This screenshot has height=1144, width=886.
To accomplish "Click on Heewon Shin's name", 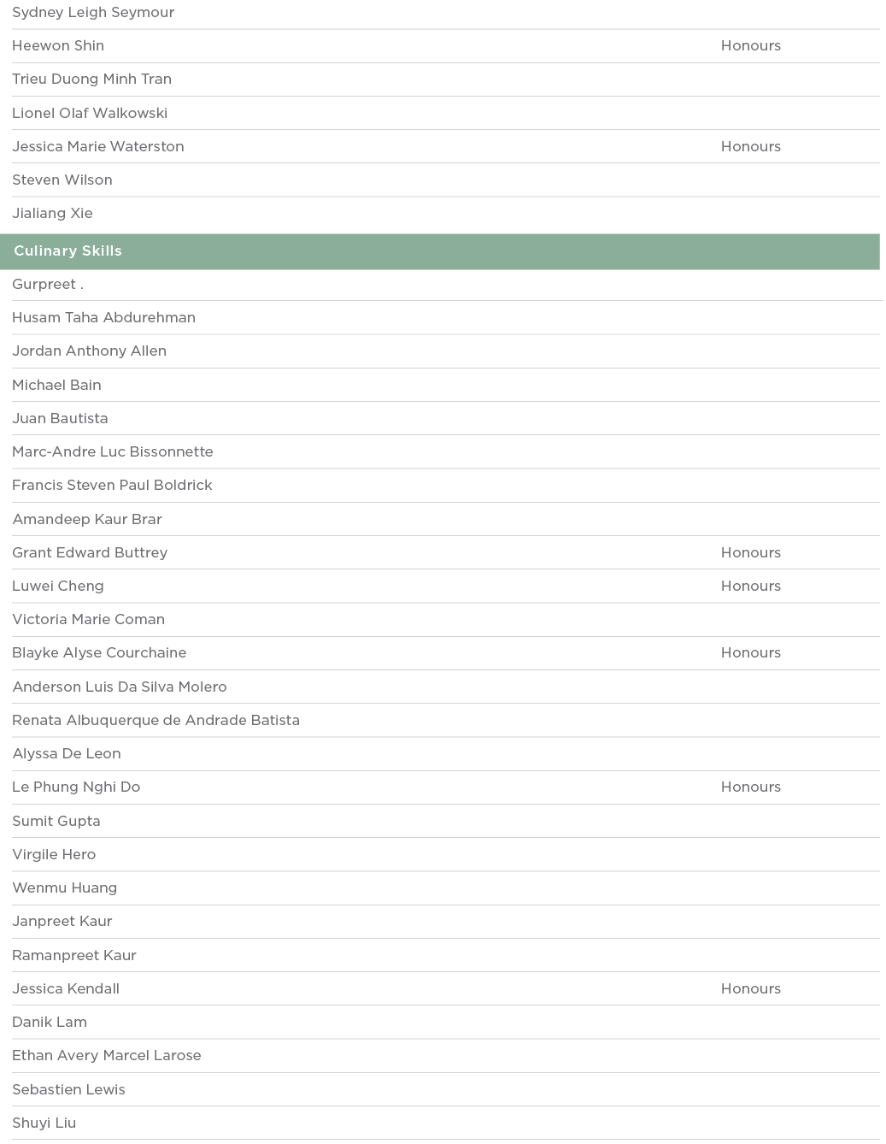I will point(58,46).
